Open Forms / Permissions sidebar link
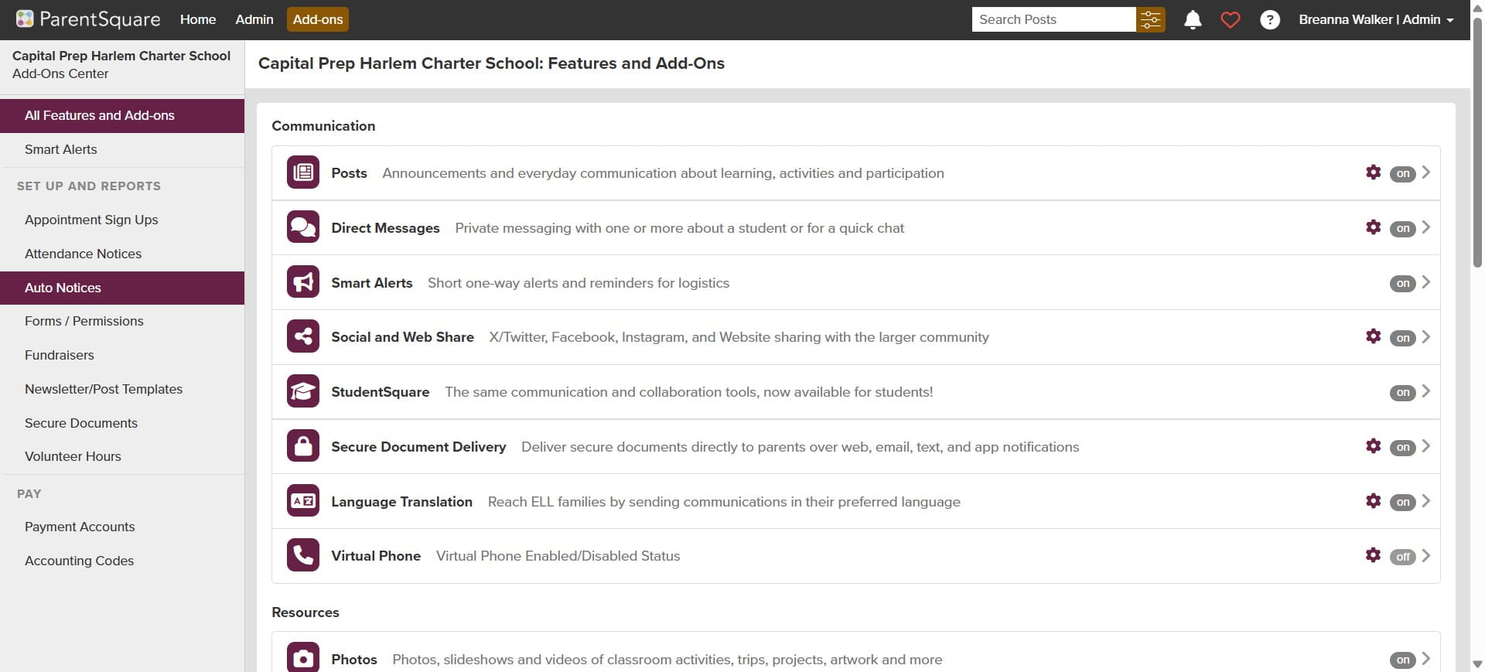This screenshot has width=1485, height=672. pos(84,321)
